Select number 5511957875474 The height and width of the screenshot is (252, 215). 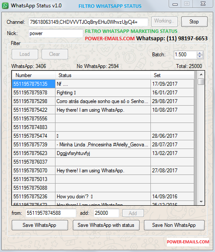coord(34,136)
